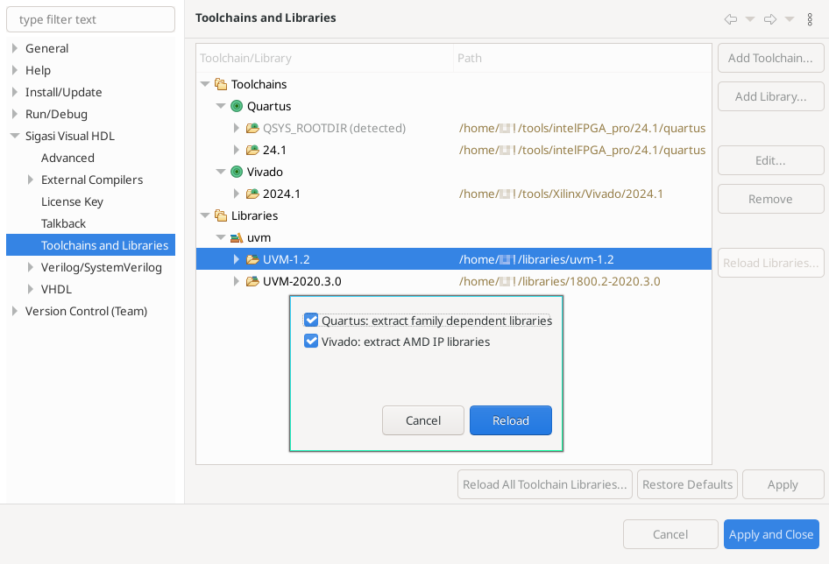
Task: Click the UVM-2020.3.0 folder icon
Action: [252, 281]
